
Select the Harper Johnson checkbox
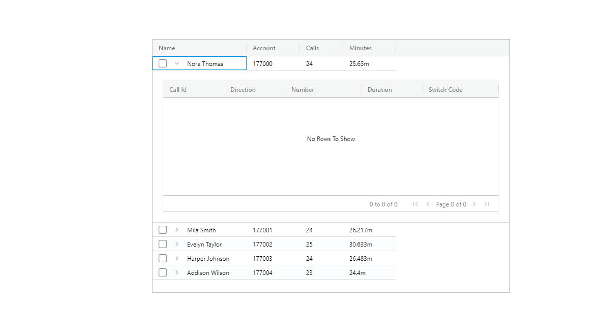pos(162,258)
